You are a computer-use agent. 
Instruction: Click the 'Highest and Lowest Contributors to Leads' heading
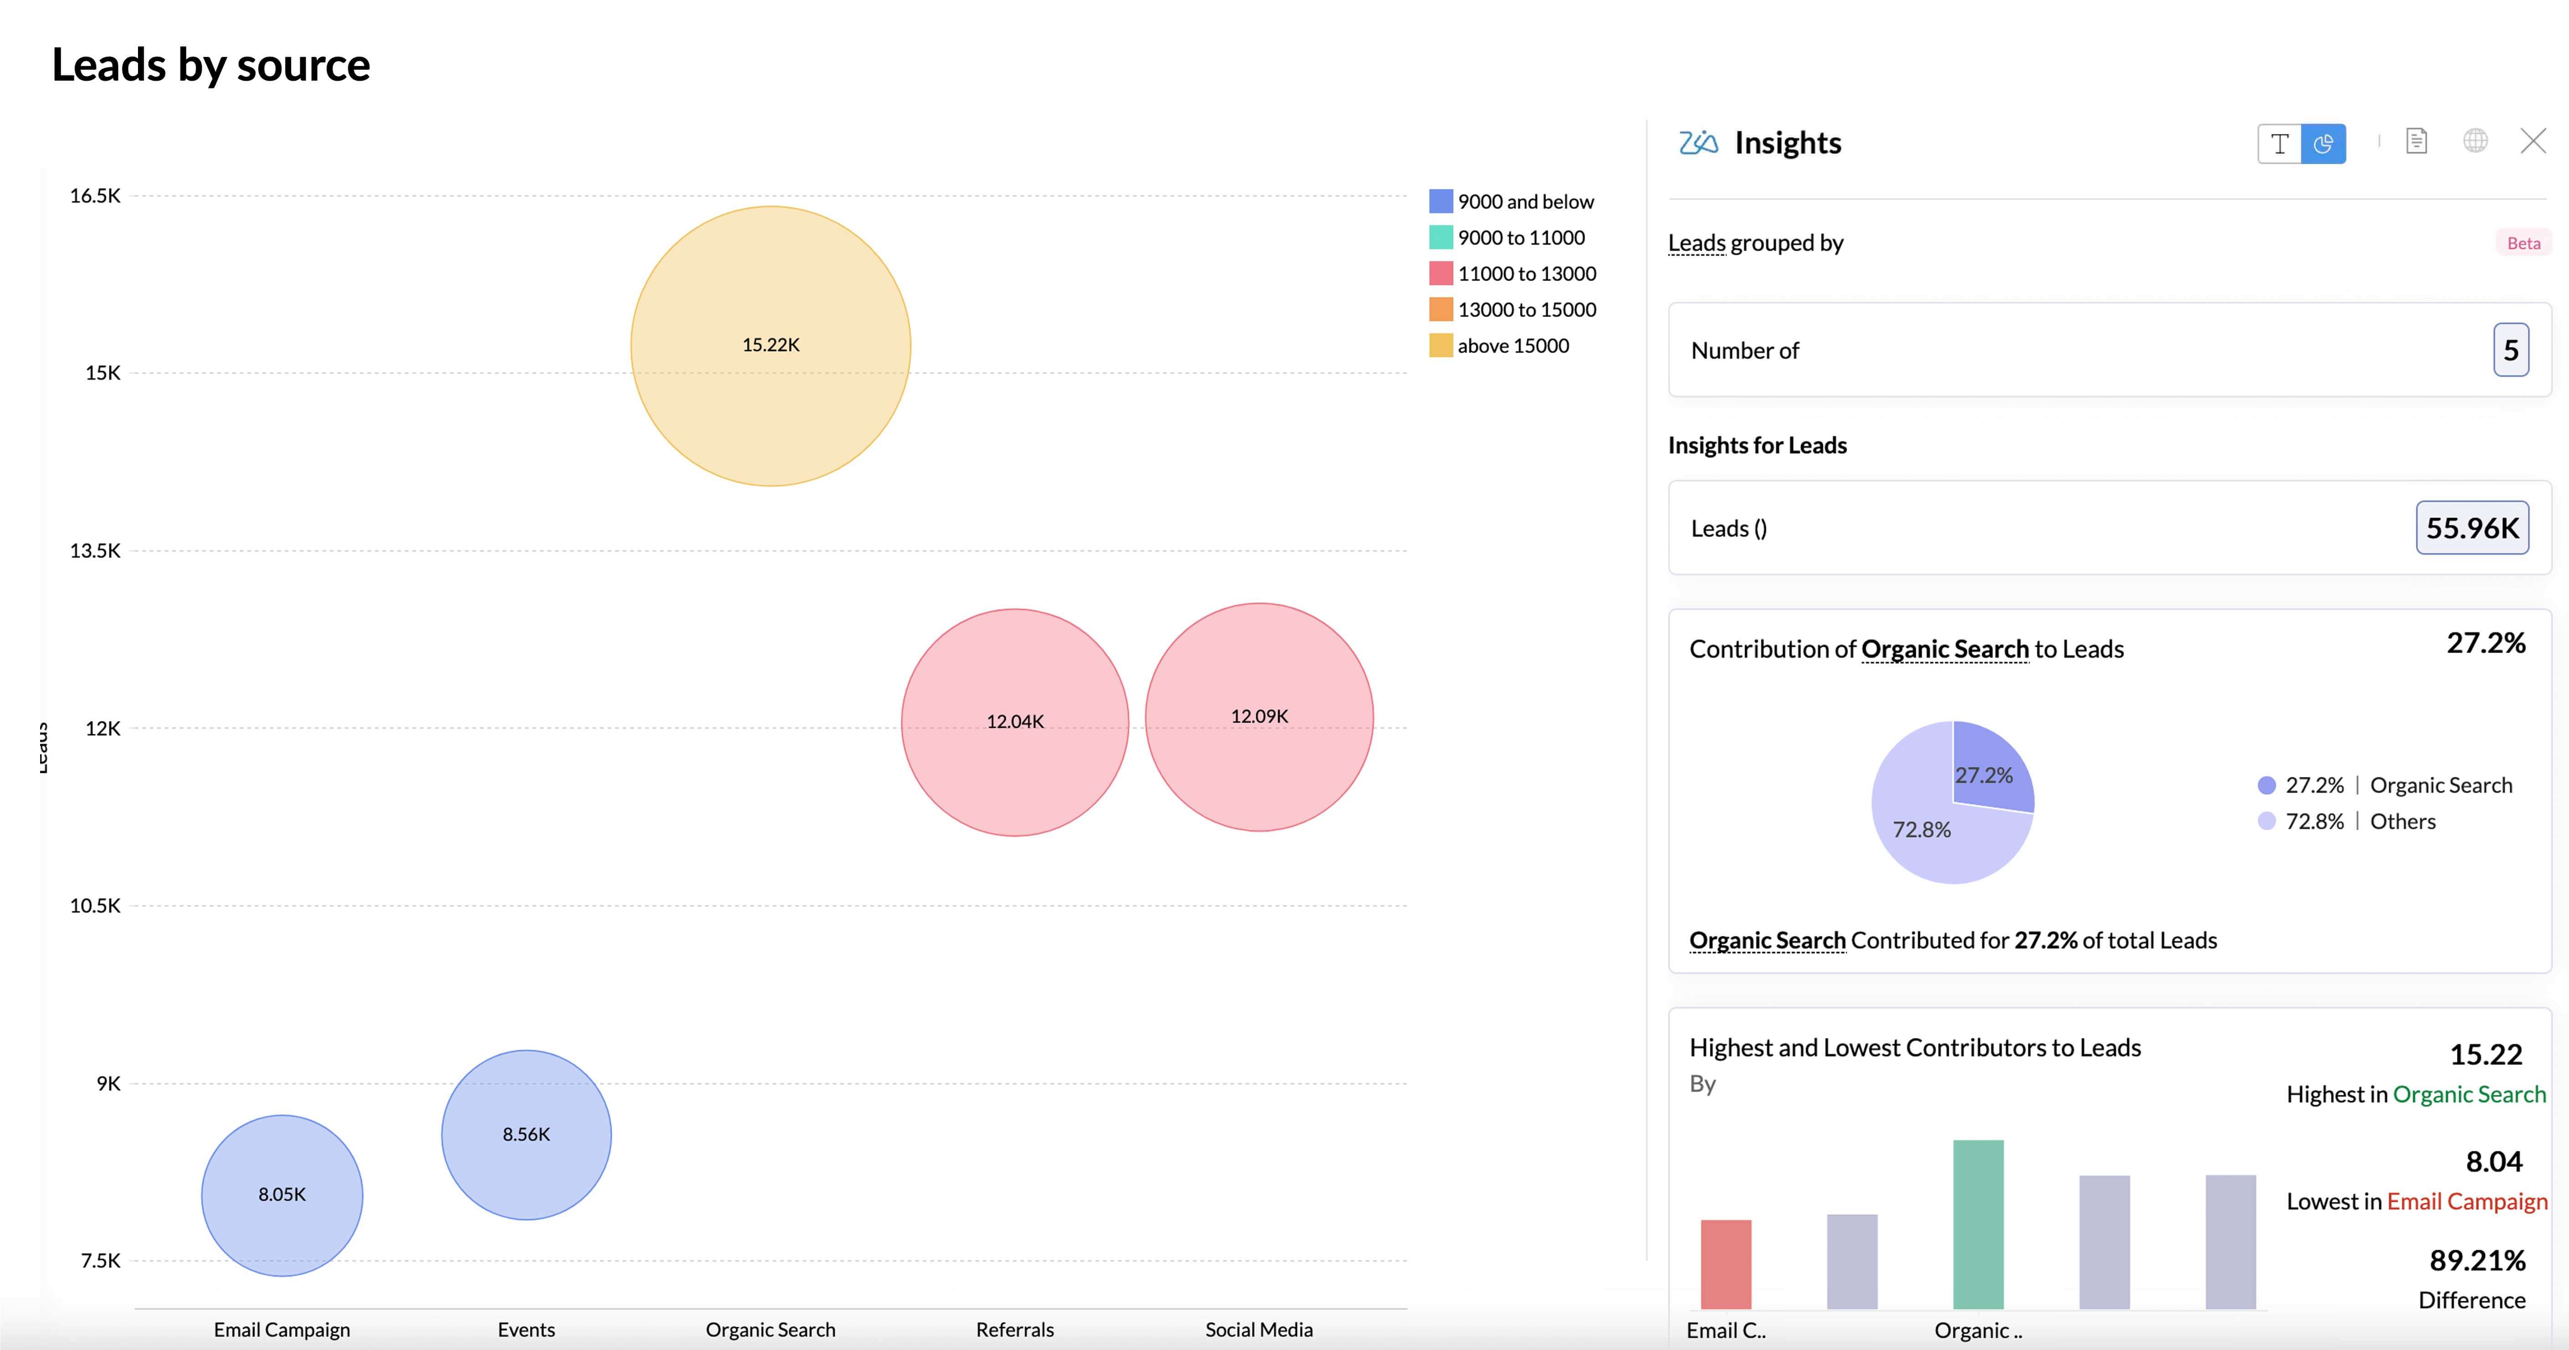pos(1915,1048)
